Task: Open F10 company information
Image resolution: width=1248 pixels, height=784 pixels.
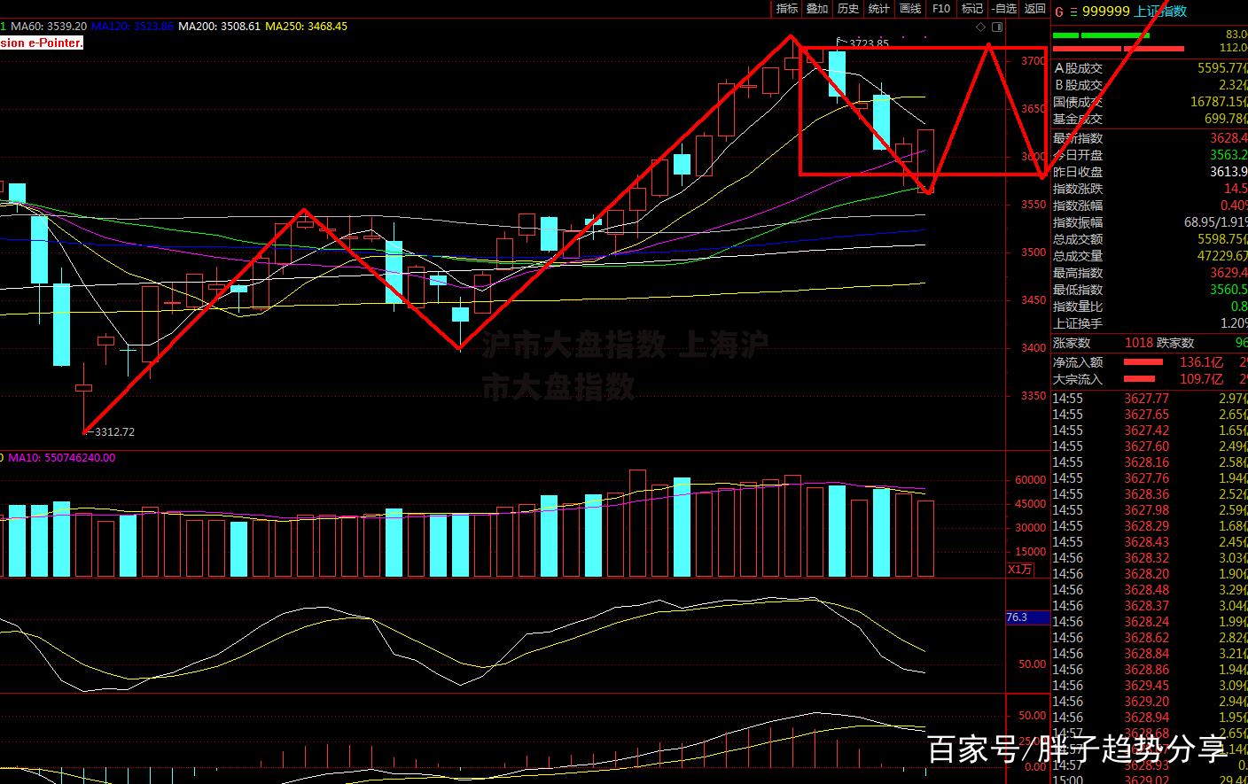Action: click(x=941, y=9)
